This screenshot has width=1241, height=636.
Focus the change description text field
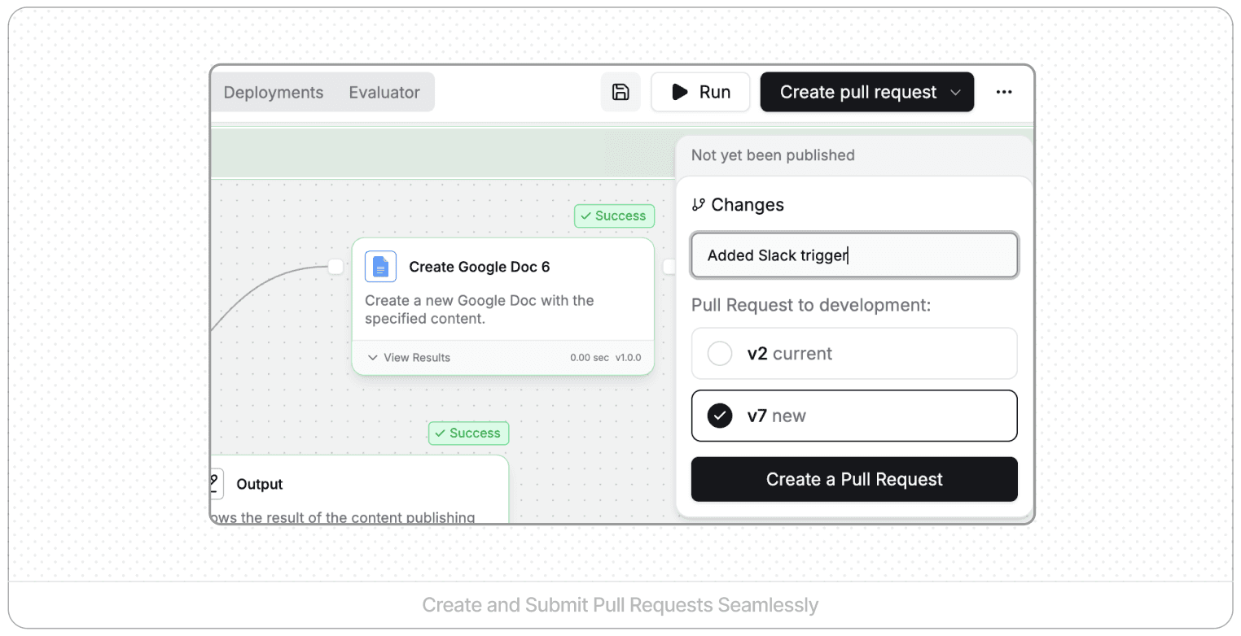[x=854, y=255]
